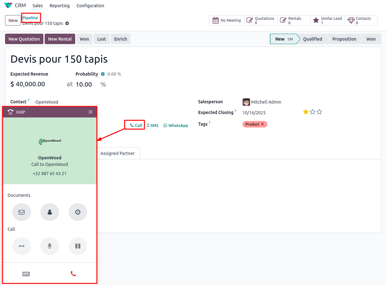Open probability gear icon
386x285 pixels.
click(103, 74)
